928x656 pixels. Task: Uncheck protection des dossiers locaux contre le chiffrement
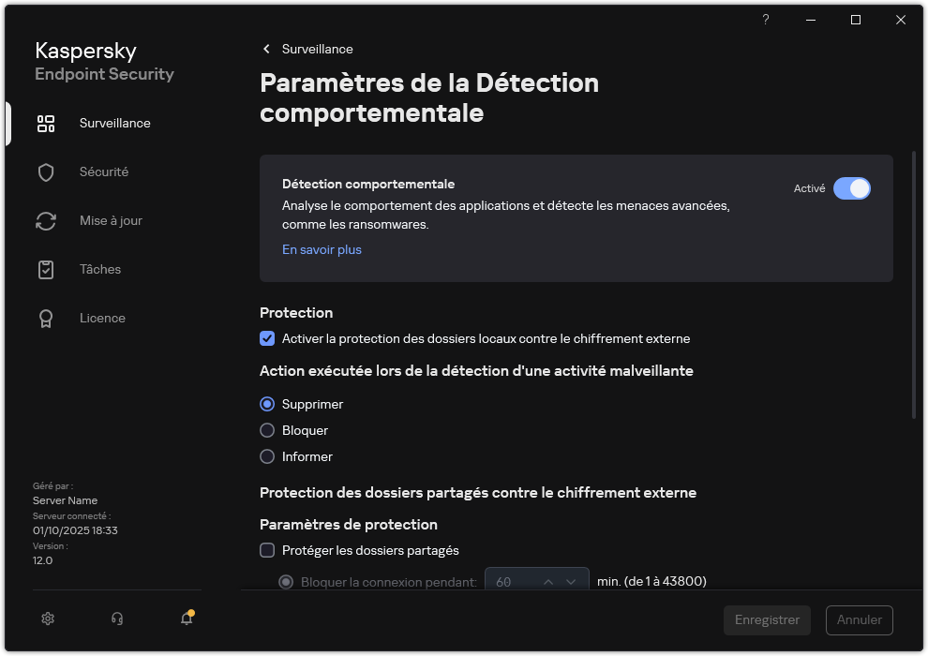point(267,338)
